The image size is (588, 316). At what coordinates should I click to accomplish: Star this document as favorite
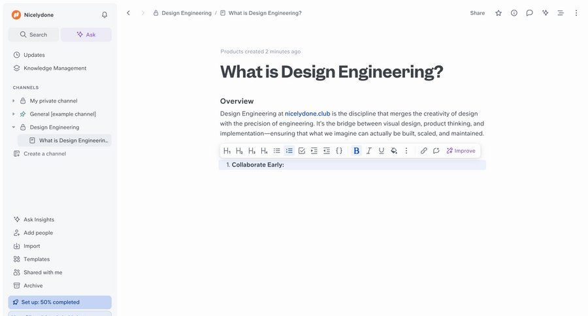[498, 13]
